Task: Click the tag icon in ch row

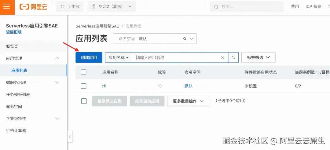Action: pos(160,86)
